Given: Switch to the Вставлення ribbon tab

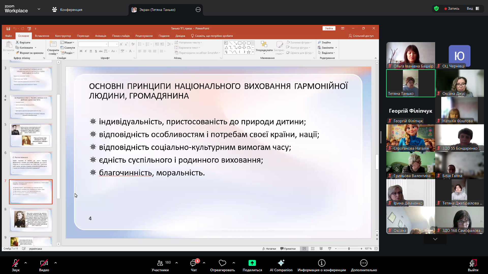Looking at the screenshot, I should coord(42,36).
